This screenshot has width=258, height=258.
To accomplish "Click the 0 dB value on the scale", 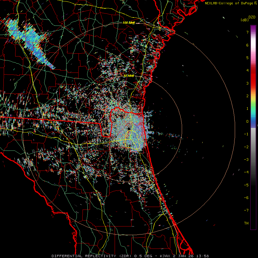I will (247, 122).
